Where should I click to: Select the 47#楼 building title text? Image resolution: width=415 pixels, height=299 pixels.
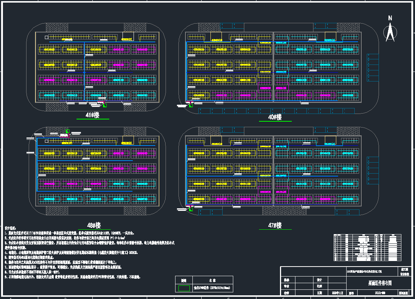pyautogui.click(x=275, y=225)
